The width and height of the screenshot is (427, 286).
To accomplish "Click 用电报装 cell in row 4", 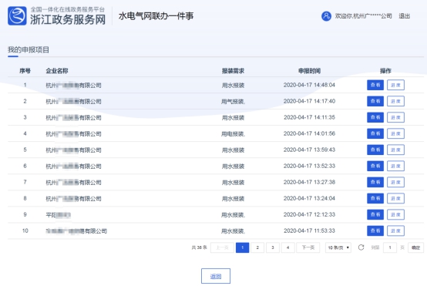I will click(x=233, y=134).
